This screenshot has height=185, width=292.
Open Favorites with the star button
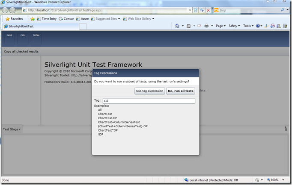click(14, 19)
